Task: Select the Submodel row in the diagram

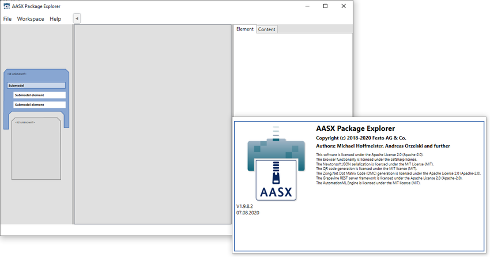Action: pos(36,85)
